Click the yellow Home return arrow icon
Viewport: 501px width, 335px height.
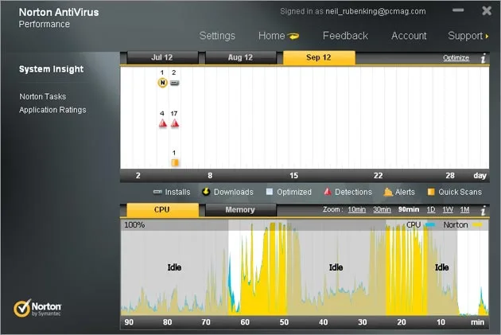293,36
